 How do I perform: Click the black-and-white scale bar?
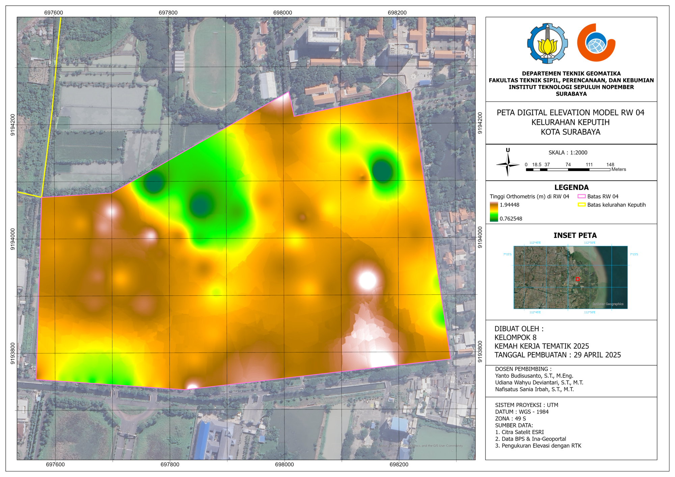pos(568,170)
